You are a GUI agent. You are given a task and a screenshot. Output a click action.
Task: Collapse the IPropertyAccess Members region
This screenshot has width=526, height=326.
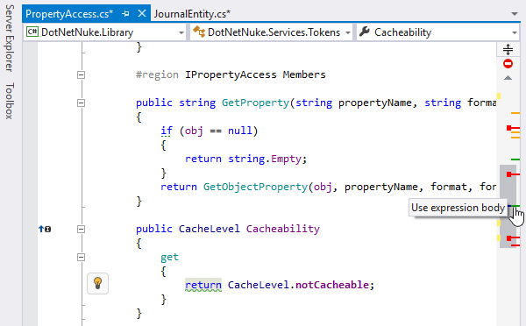(81, 74)
